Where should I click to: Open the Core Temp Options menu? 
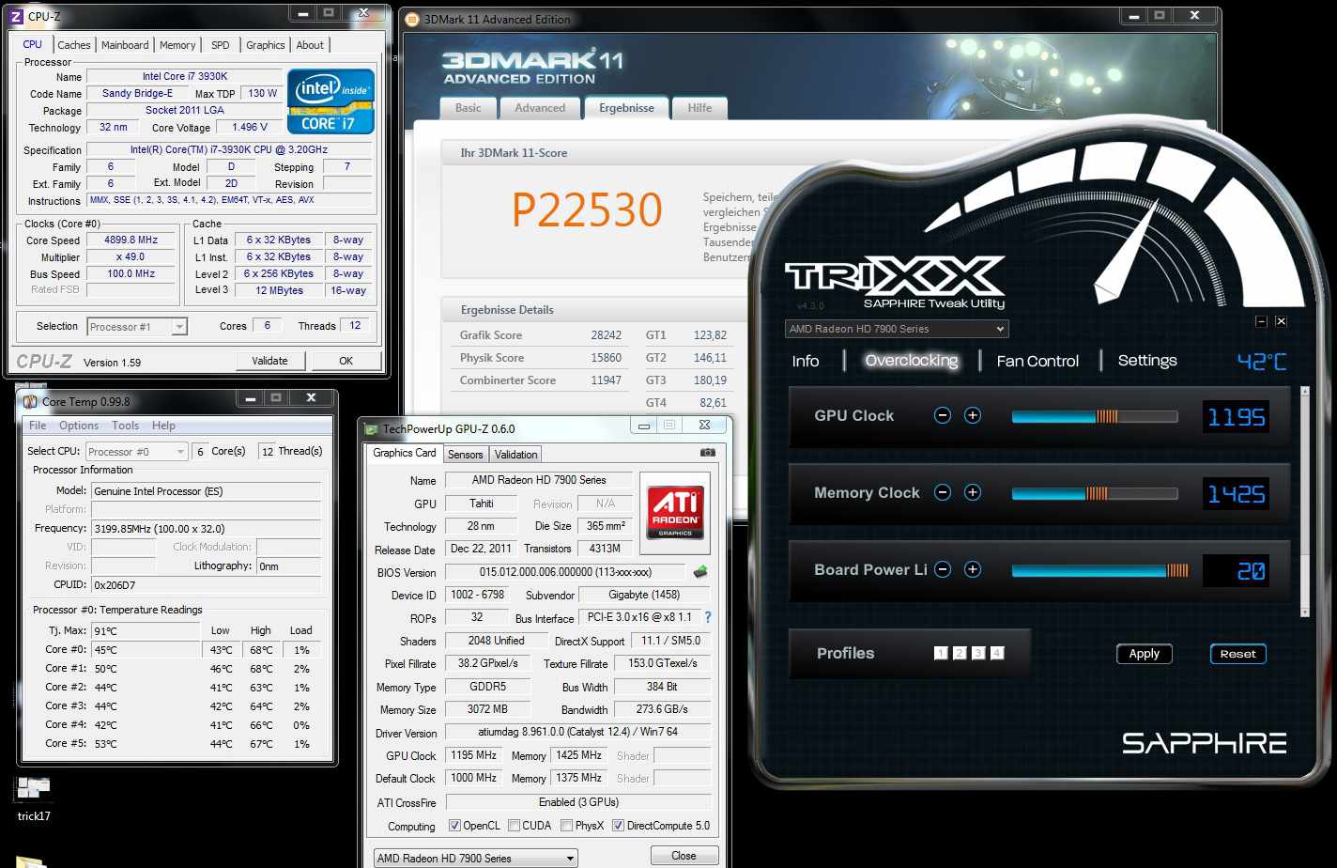click(79, 426)
